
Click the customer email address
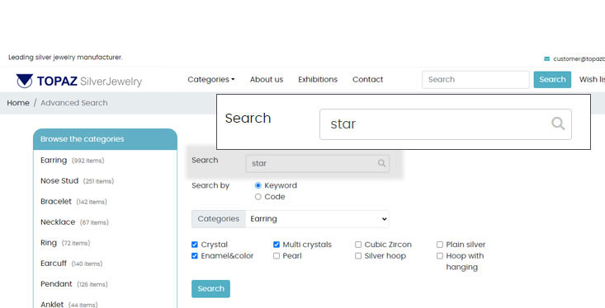pos(579,59)
